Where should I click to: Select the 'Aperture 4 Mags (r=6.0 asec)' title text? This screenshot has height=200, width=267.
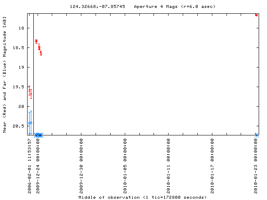(175, 7)
